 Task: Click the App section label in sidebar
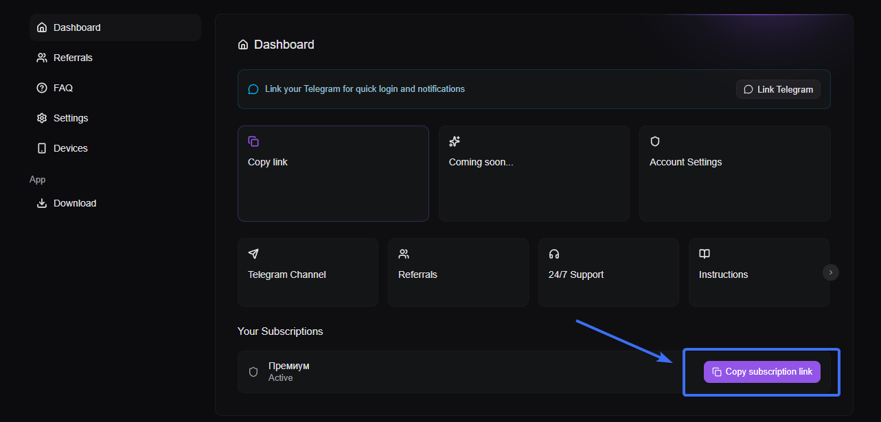point(38,180)
